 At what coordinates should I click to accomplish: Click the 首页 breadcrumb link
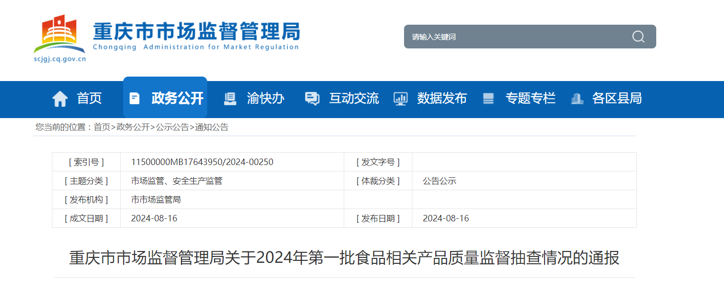point(102,127)
